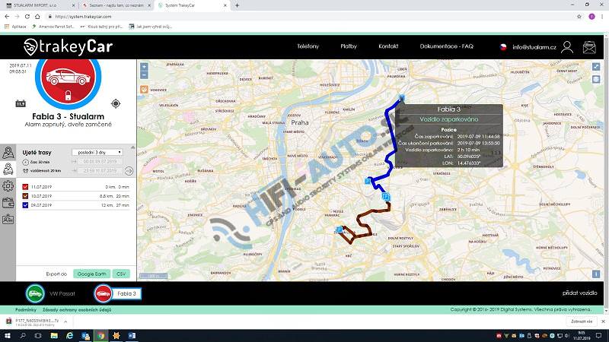Open the map location sidebar tab

click(x=8, y=153)
